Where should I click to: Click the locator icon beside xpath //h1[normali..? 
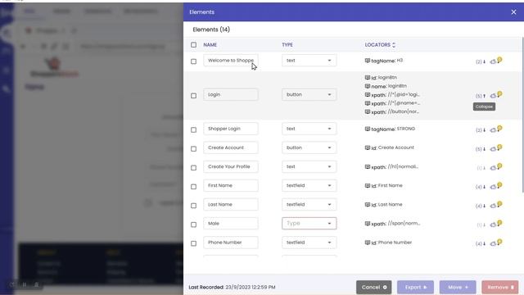tap(368, 166)
